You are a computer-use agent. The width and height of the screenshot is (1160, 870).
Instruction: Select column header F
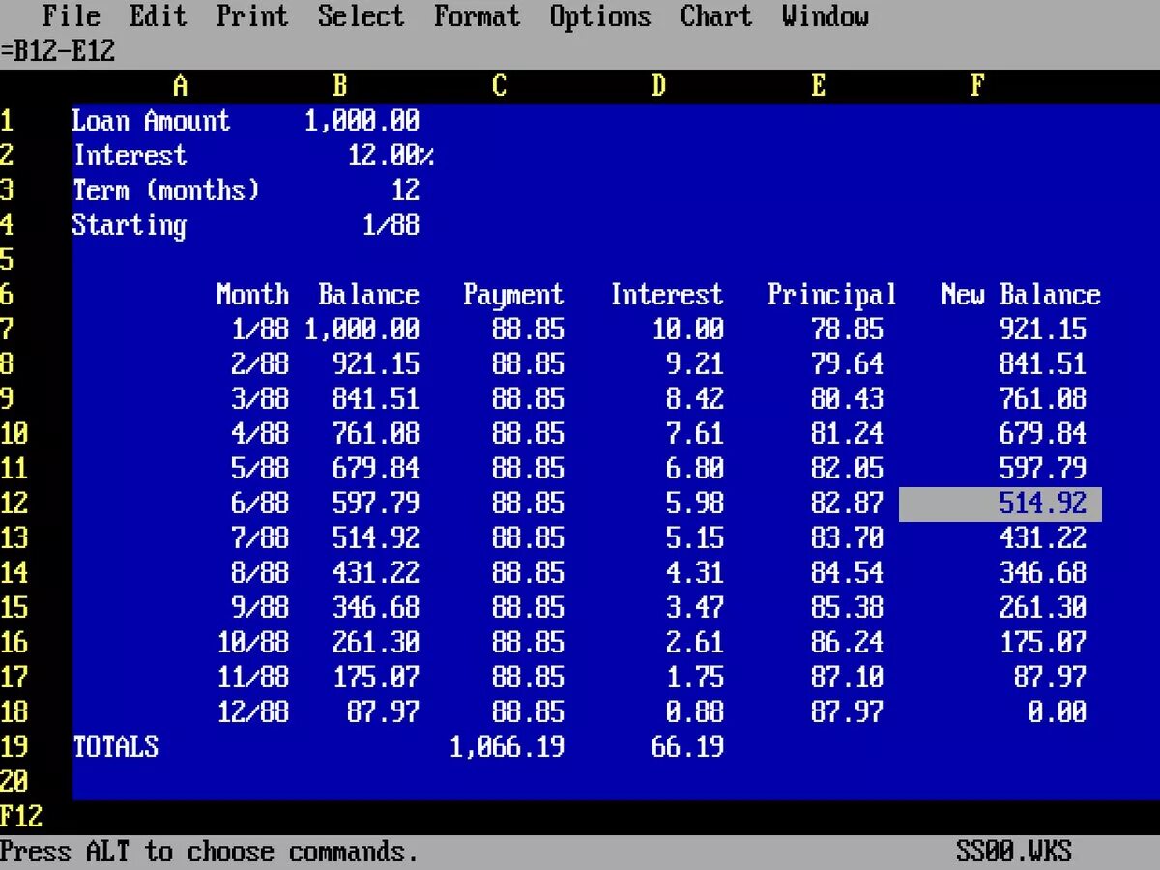click(x=975, y=85)
